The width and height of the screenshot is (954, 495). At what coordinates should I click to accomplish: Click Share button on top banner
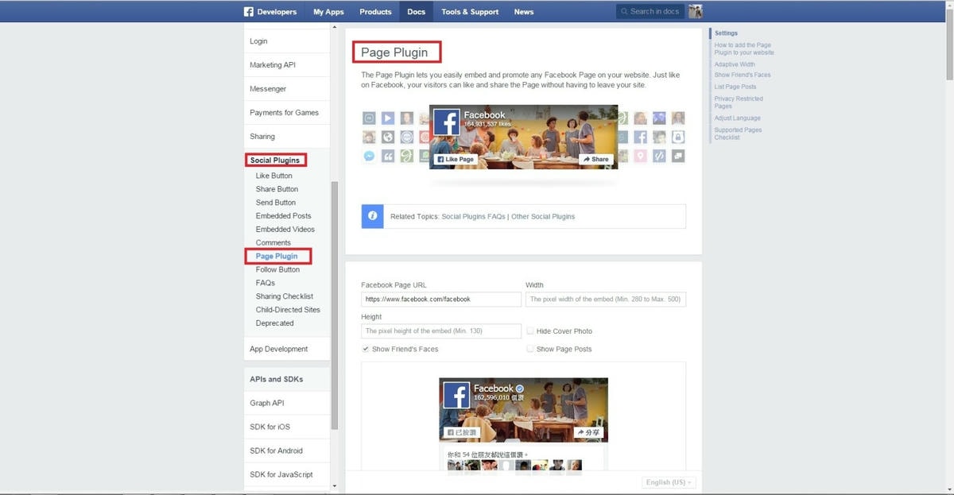(x=596, y=159)
